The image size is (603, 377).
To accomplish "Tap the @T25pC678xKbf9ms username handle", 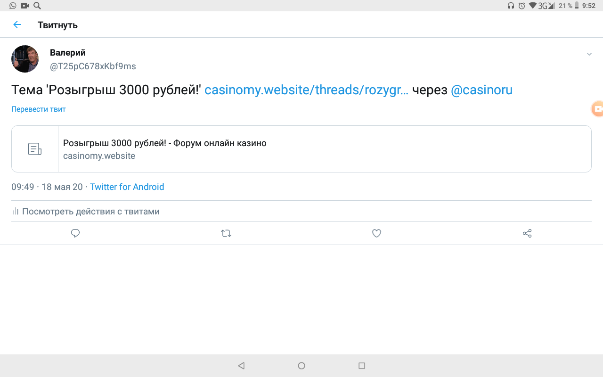I will [93, 66].
